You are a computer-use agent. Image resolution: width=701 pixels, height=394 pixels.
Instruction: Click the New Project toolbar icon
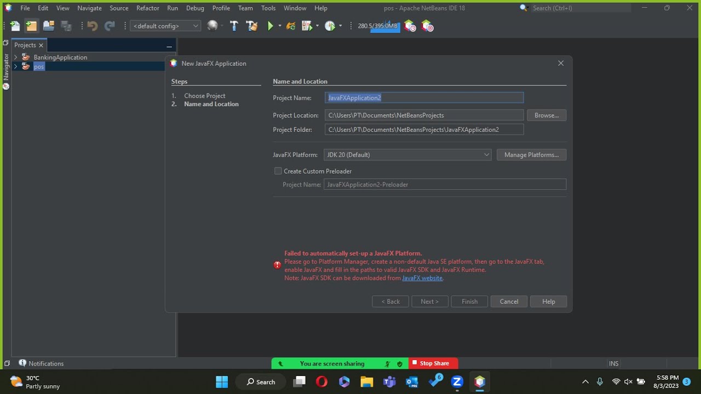(32, 26)
